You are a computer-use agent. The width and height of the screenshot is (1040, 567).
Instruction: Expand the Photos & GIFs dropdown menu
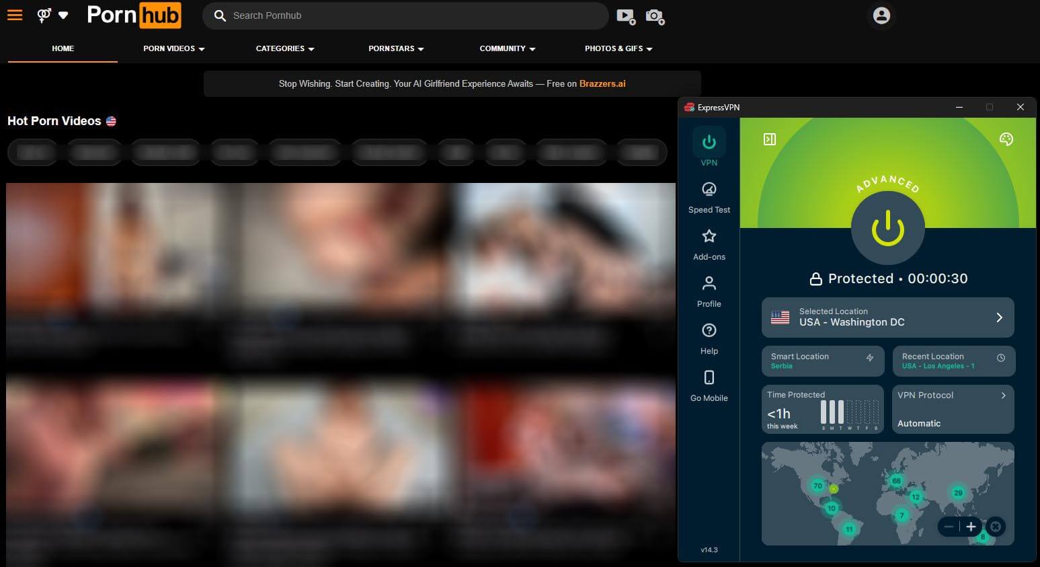coord(618,48)
